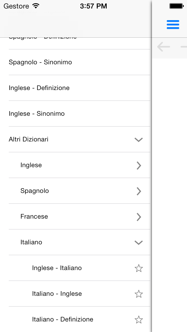Collapse the Italiano submenu chevron
The image size is (187, 332).
coord(139,243)
